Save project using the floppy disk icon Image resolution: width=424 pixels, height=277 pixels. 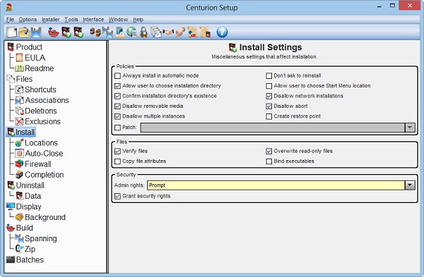(x=36, y=32)
